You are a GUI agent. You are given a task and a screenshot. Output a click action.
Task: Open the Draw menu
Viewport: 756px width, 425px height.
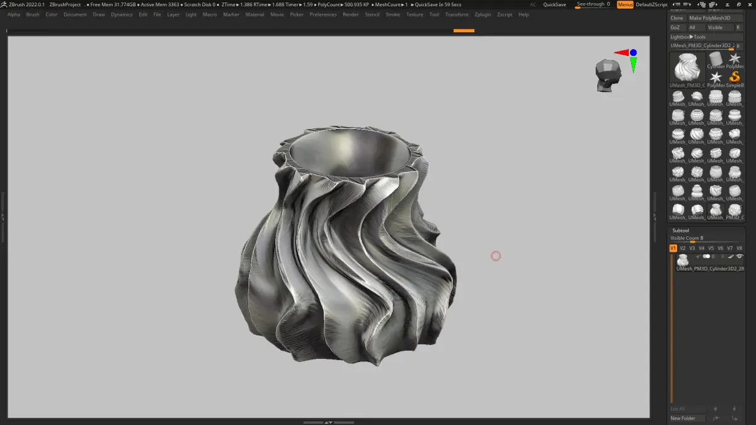coord(99,14)
